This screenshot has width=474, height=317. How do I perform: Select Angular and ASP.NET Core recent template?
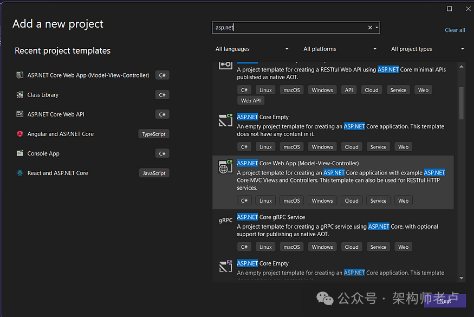(x=61, y=134)
